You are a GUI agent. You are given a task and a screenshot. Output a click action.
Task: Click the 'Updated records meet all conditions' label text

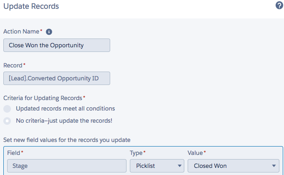click(x=65, y=108)
